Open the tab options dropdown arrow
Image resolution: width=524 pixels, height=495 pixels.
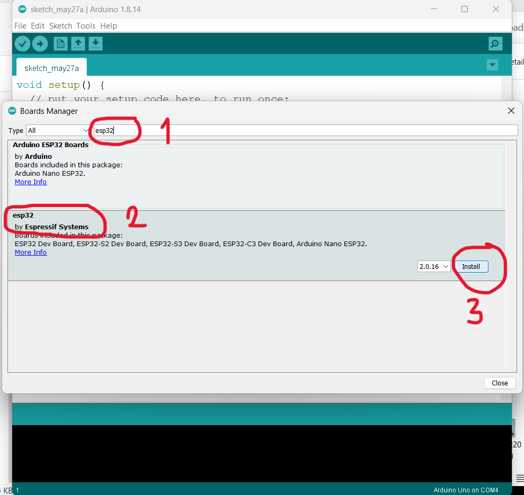(x=492, y=65)
